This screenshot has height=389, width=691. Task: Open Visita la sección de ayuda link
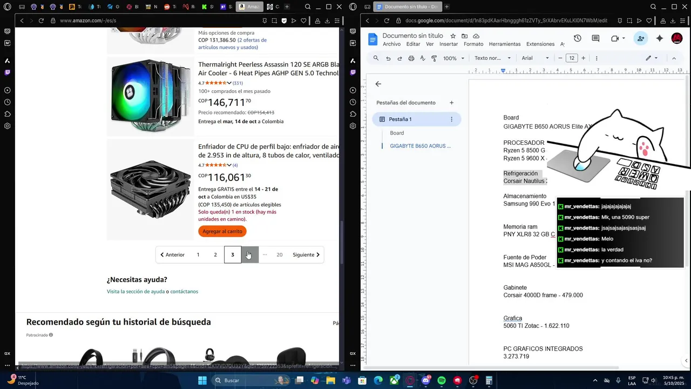pyautogui.click(x=136, y=292)
